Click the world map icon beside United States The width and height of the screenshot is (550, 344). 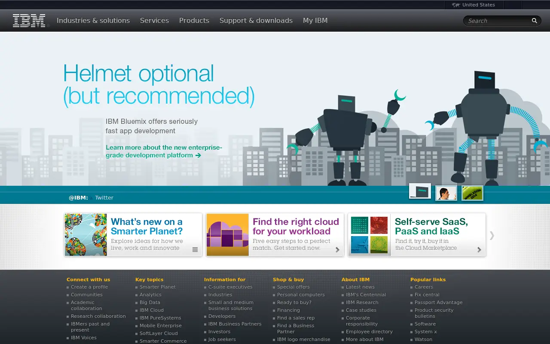[x=456, y=5]
